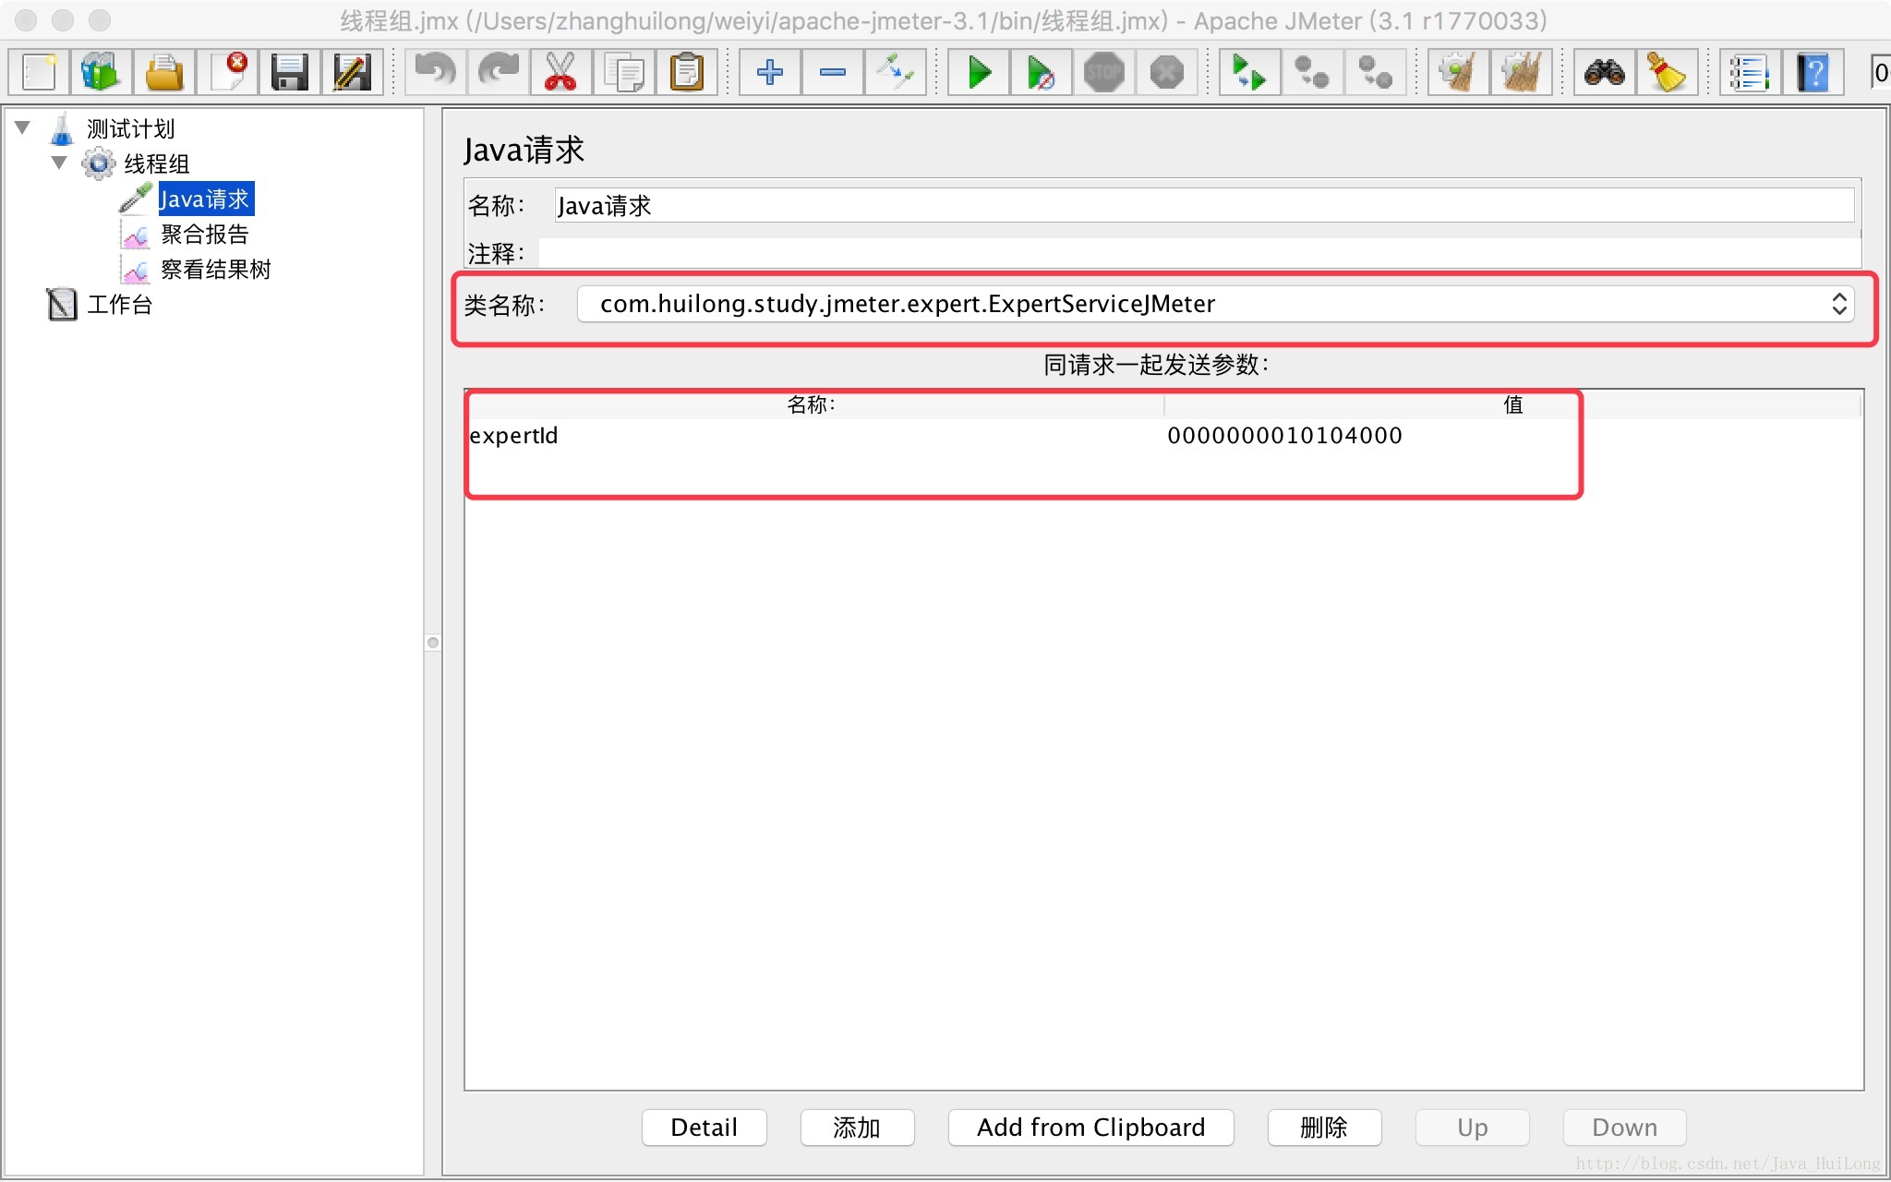Click the Remote stop all icon
Screen dimensions: 1891x1182
[1312, 72]
